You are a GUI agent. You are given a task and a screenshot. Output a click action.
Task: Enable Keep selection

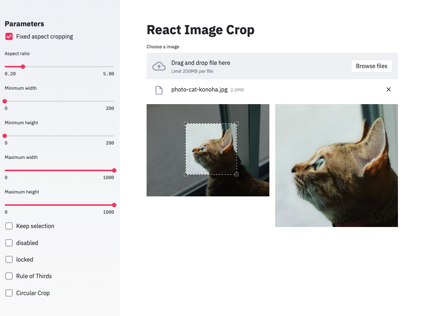9,226
